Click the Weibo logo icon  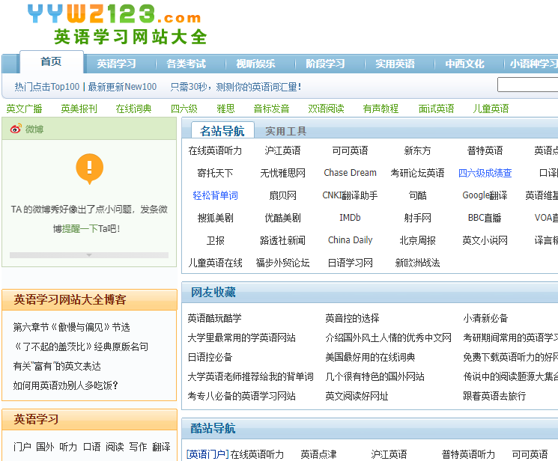[15, 129]
